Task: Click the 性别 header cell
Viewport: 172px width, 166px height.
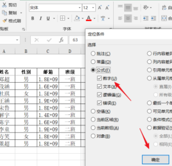Action: [x=26, y=72]
